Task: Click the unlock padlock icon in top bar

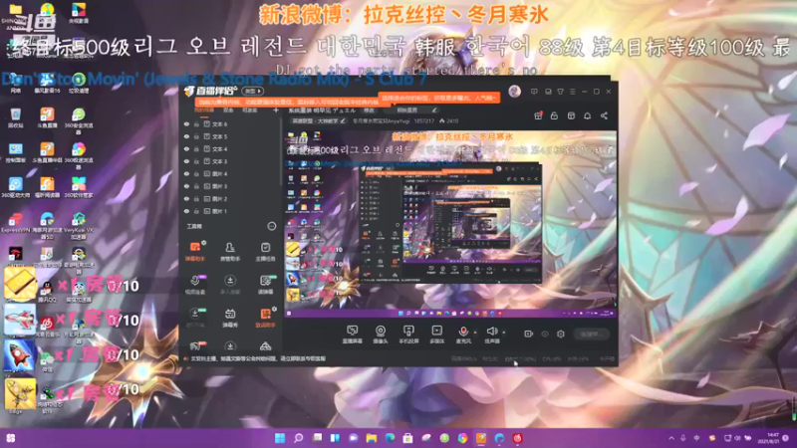Action: [554, 115]
